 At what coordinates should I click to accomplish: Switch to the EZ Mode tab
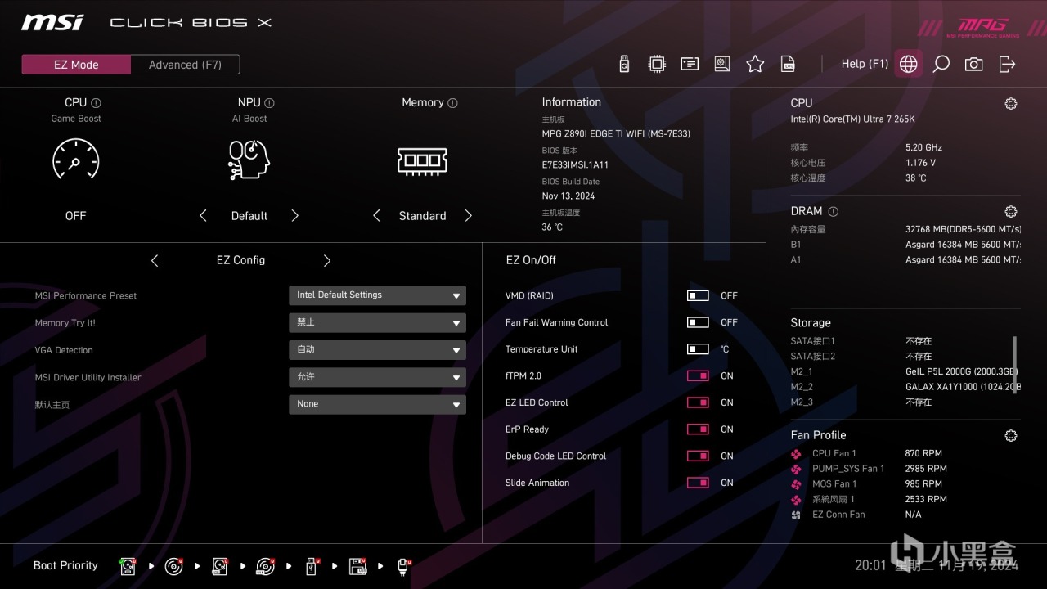click(76, 65)
